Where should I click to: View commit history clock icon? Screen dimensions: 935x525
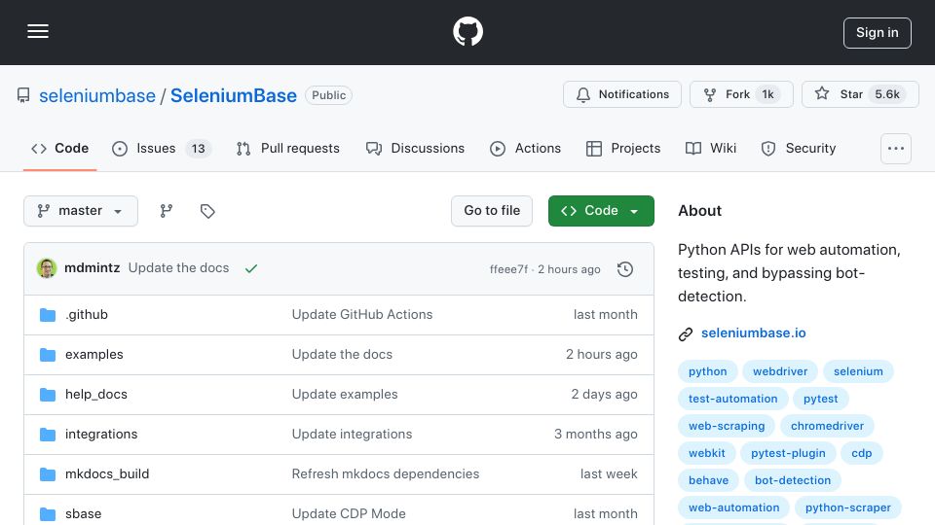click(625, 269)
